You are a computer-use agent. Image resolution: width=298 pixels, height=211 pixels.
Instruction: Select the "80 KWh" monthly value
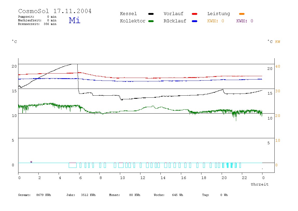(x=135, y=195)
